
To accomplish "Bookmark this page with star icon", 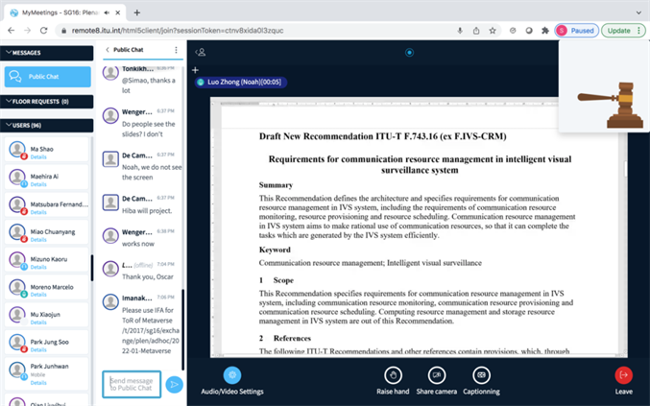I will (x=493, y=31).
